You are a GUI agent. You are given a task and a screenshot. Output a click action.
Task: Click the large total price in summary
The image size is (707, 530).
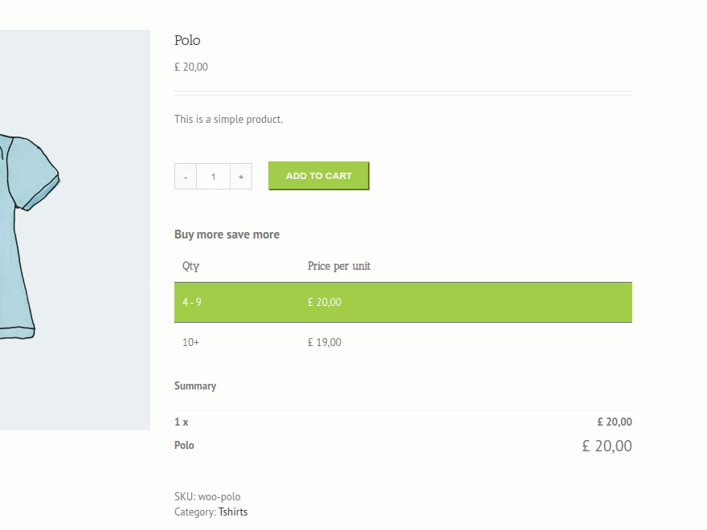click(x=607, y=446)
